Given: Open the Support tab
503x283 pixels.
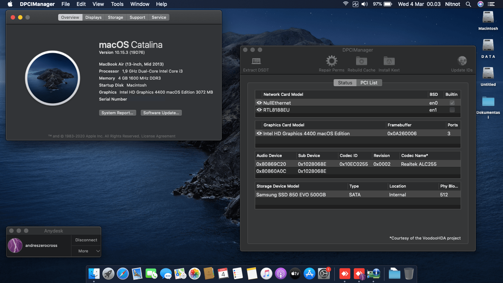Looking at the screenshot, I should tap(137, 17).
